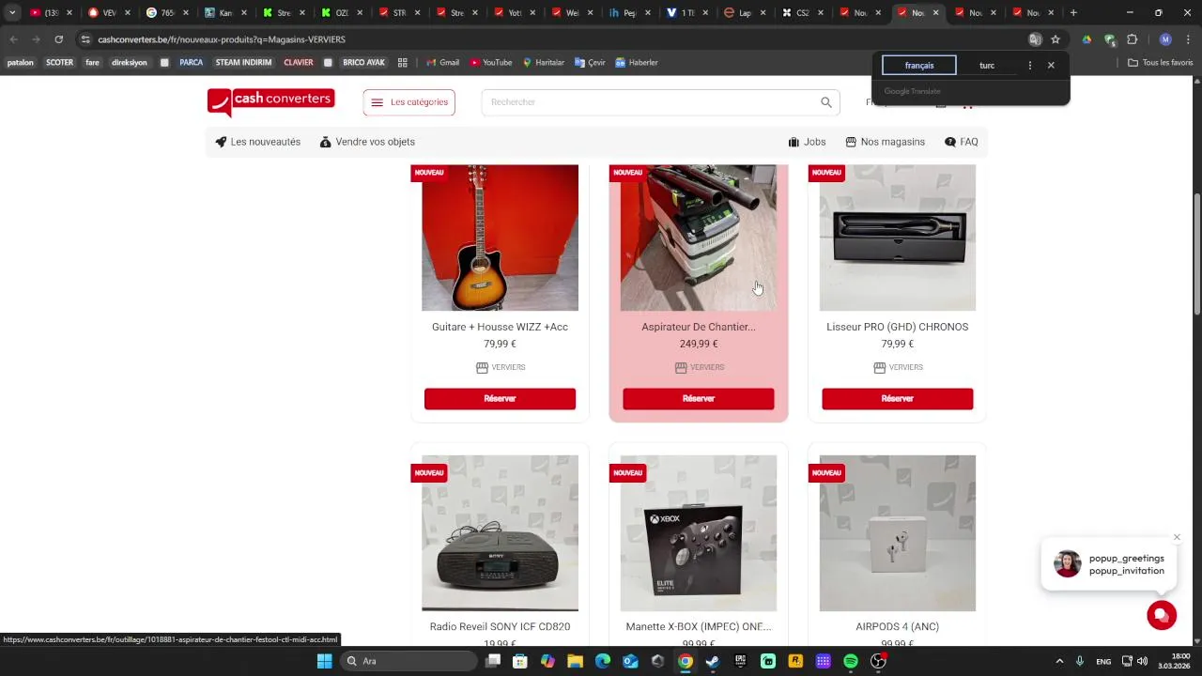Click the Lisseur PRO (GHD) CHRONOS title
Screen dimensions: 1202x676
tap(898, 327)
